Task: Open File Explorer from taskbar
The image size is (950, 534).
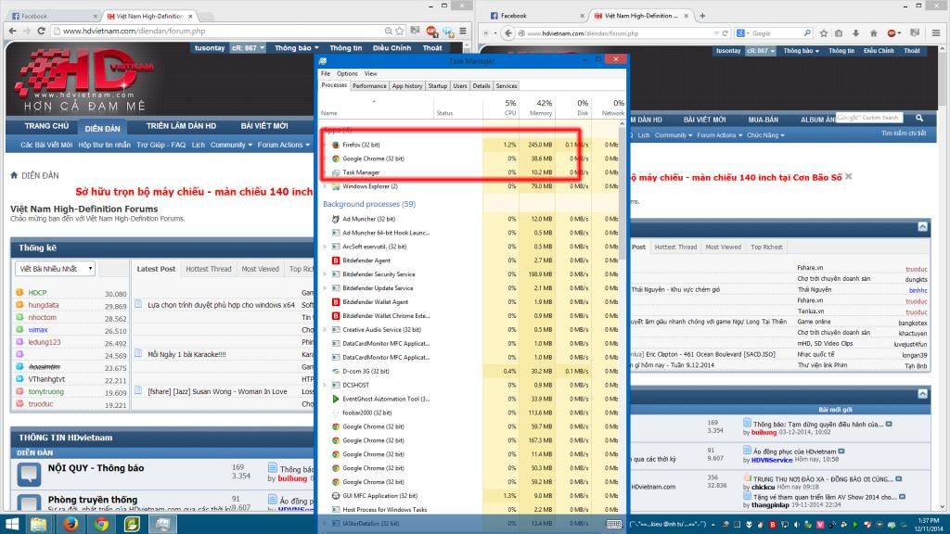Action: 39,524
